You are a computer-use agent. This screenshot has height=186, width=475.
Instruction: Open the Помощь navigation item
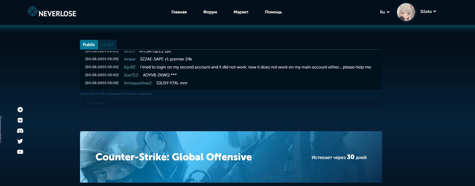[x=273, y=12]
